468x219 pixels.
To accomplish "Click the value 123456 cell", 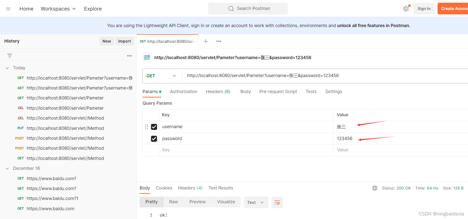I will coord(401,139).
